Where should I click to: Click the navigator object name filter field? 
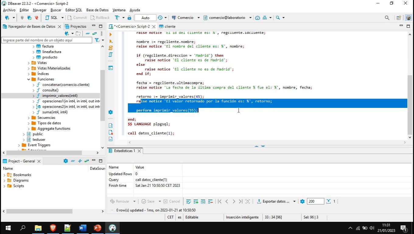pos(47,40)
